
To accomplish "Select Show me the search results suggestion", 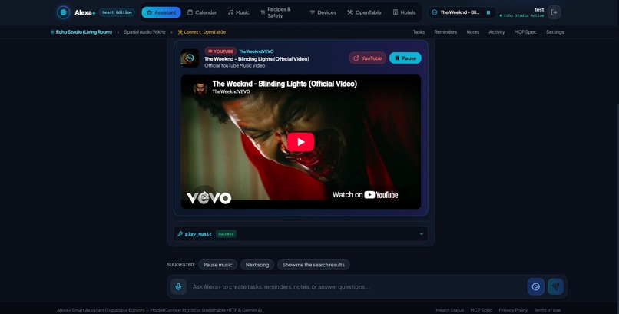I will coord(313,265).
